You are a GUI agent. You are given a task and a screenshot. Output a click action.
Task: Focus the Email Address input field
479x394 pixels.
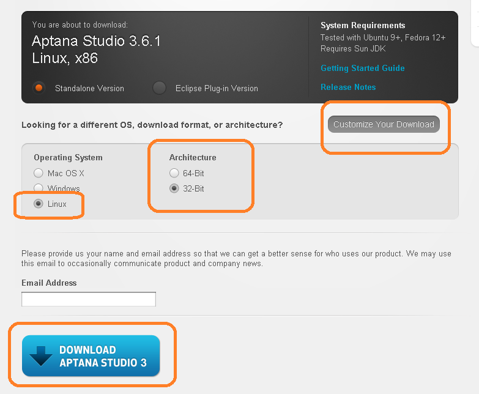click(x=89, y=299)
